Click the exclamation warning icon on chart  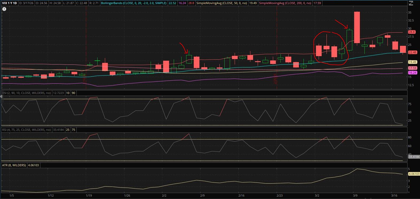[x=4, y=9]
